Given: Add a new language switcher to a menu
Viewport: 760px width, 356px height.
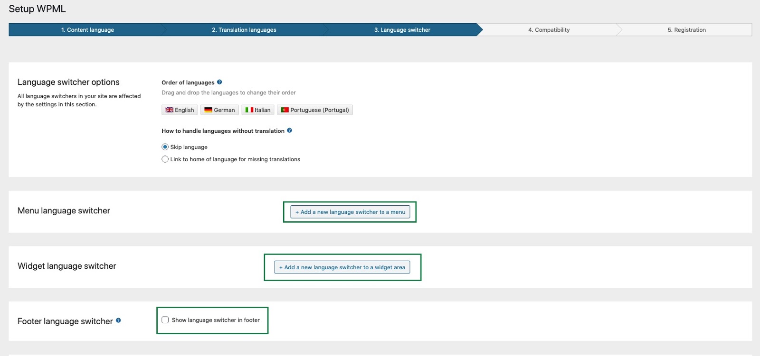Looking at the screenshot, I should tap(350, 212).
